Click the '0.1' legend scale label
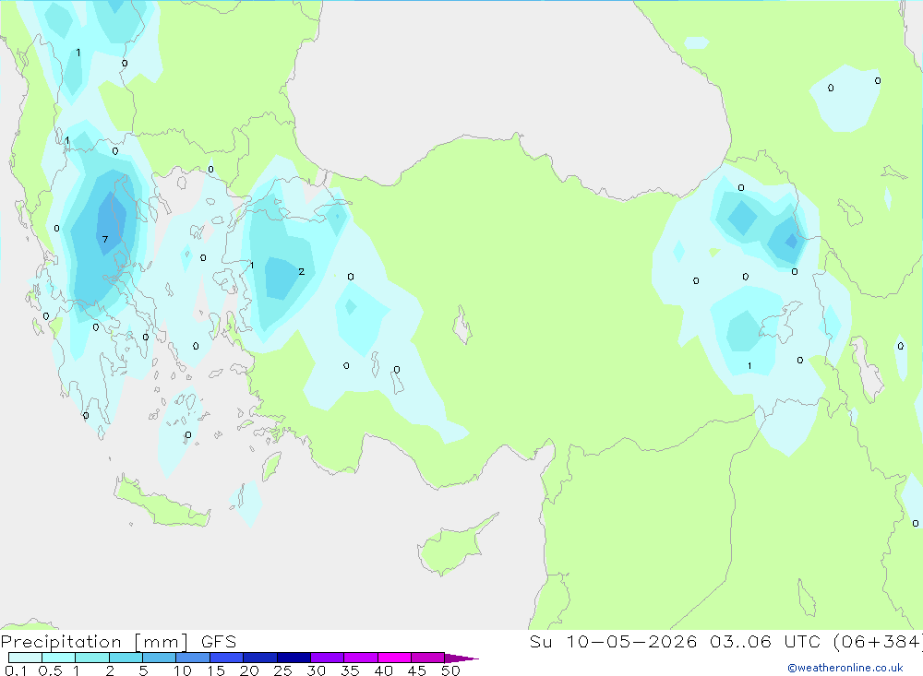The height and width of the screenshot is (676, 923). (x=16, y=670)
